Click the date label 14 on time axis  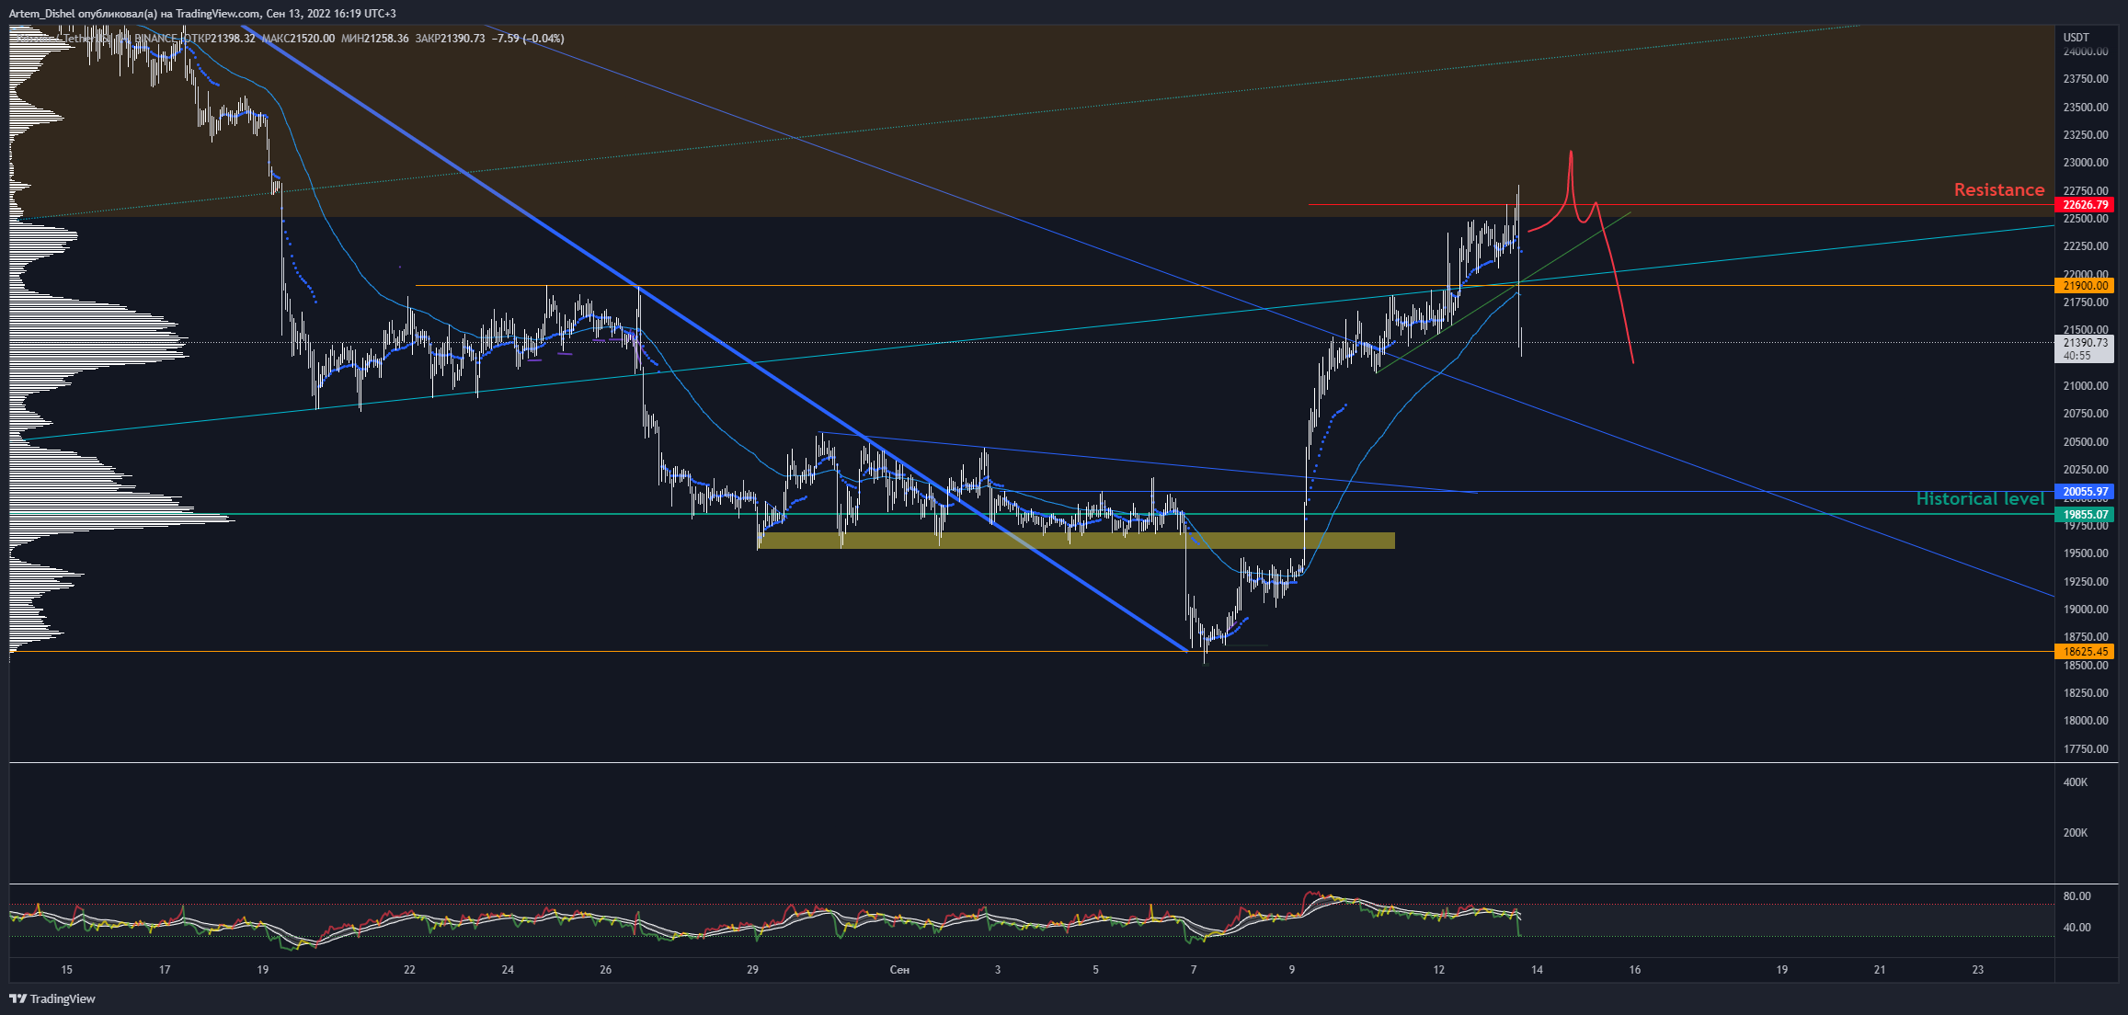[x=1537, y=970]
